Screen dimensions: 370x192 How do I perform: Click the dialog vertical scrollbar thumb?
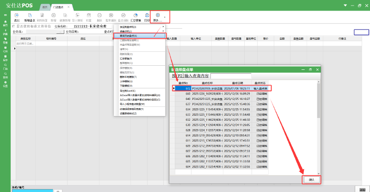click(318, 100)
